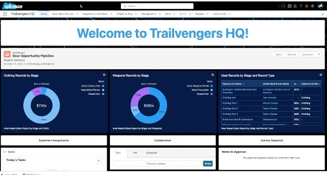
Task: Open View Report for Stage and Record Type
Action: coord(247,129)
